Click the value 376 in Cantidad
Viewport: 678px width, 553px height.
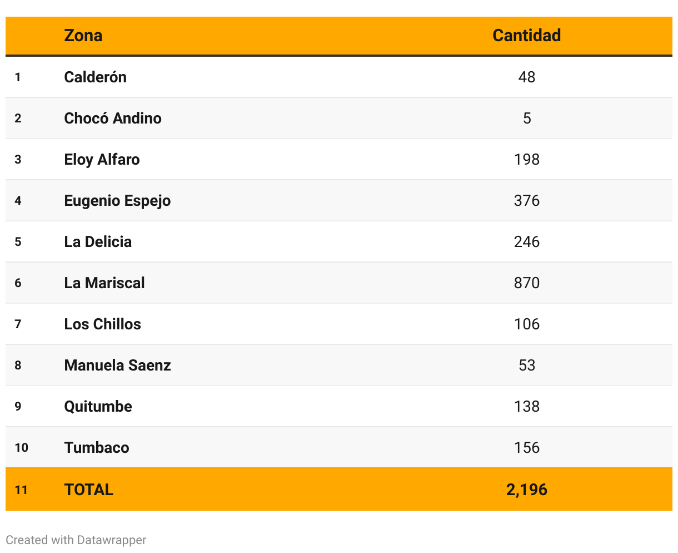pos(526,200)
